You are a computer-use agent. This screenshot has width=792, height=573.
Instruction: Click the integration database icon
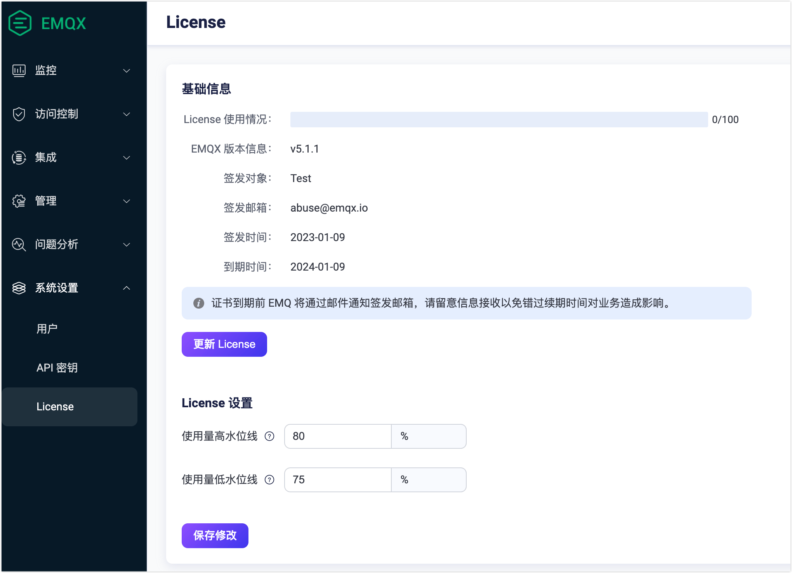pyautogui.click(x=19, y=158)
